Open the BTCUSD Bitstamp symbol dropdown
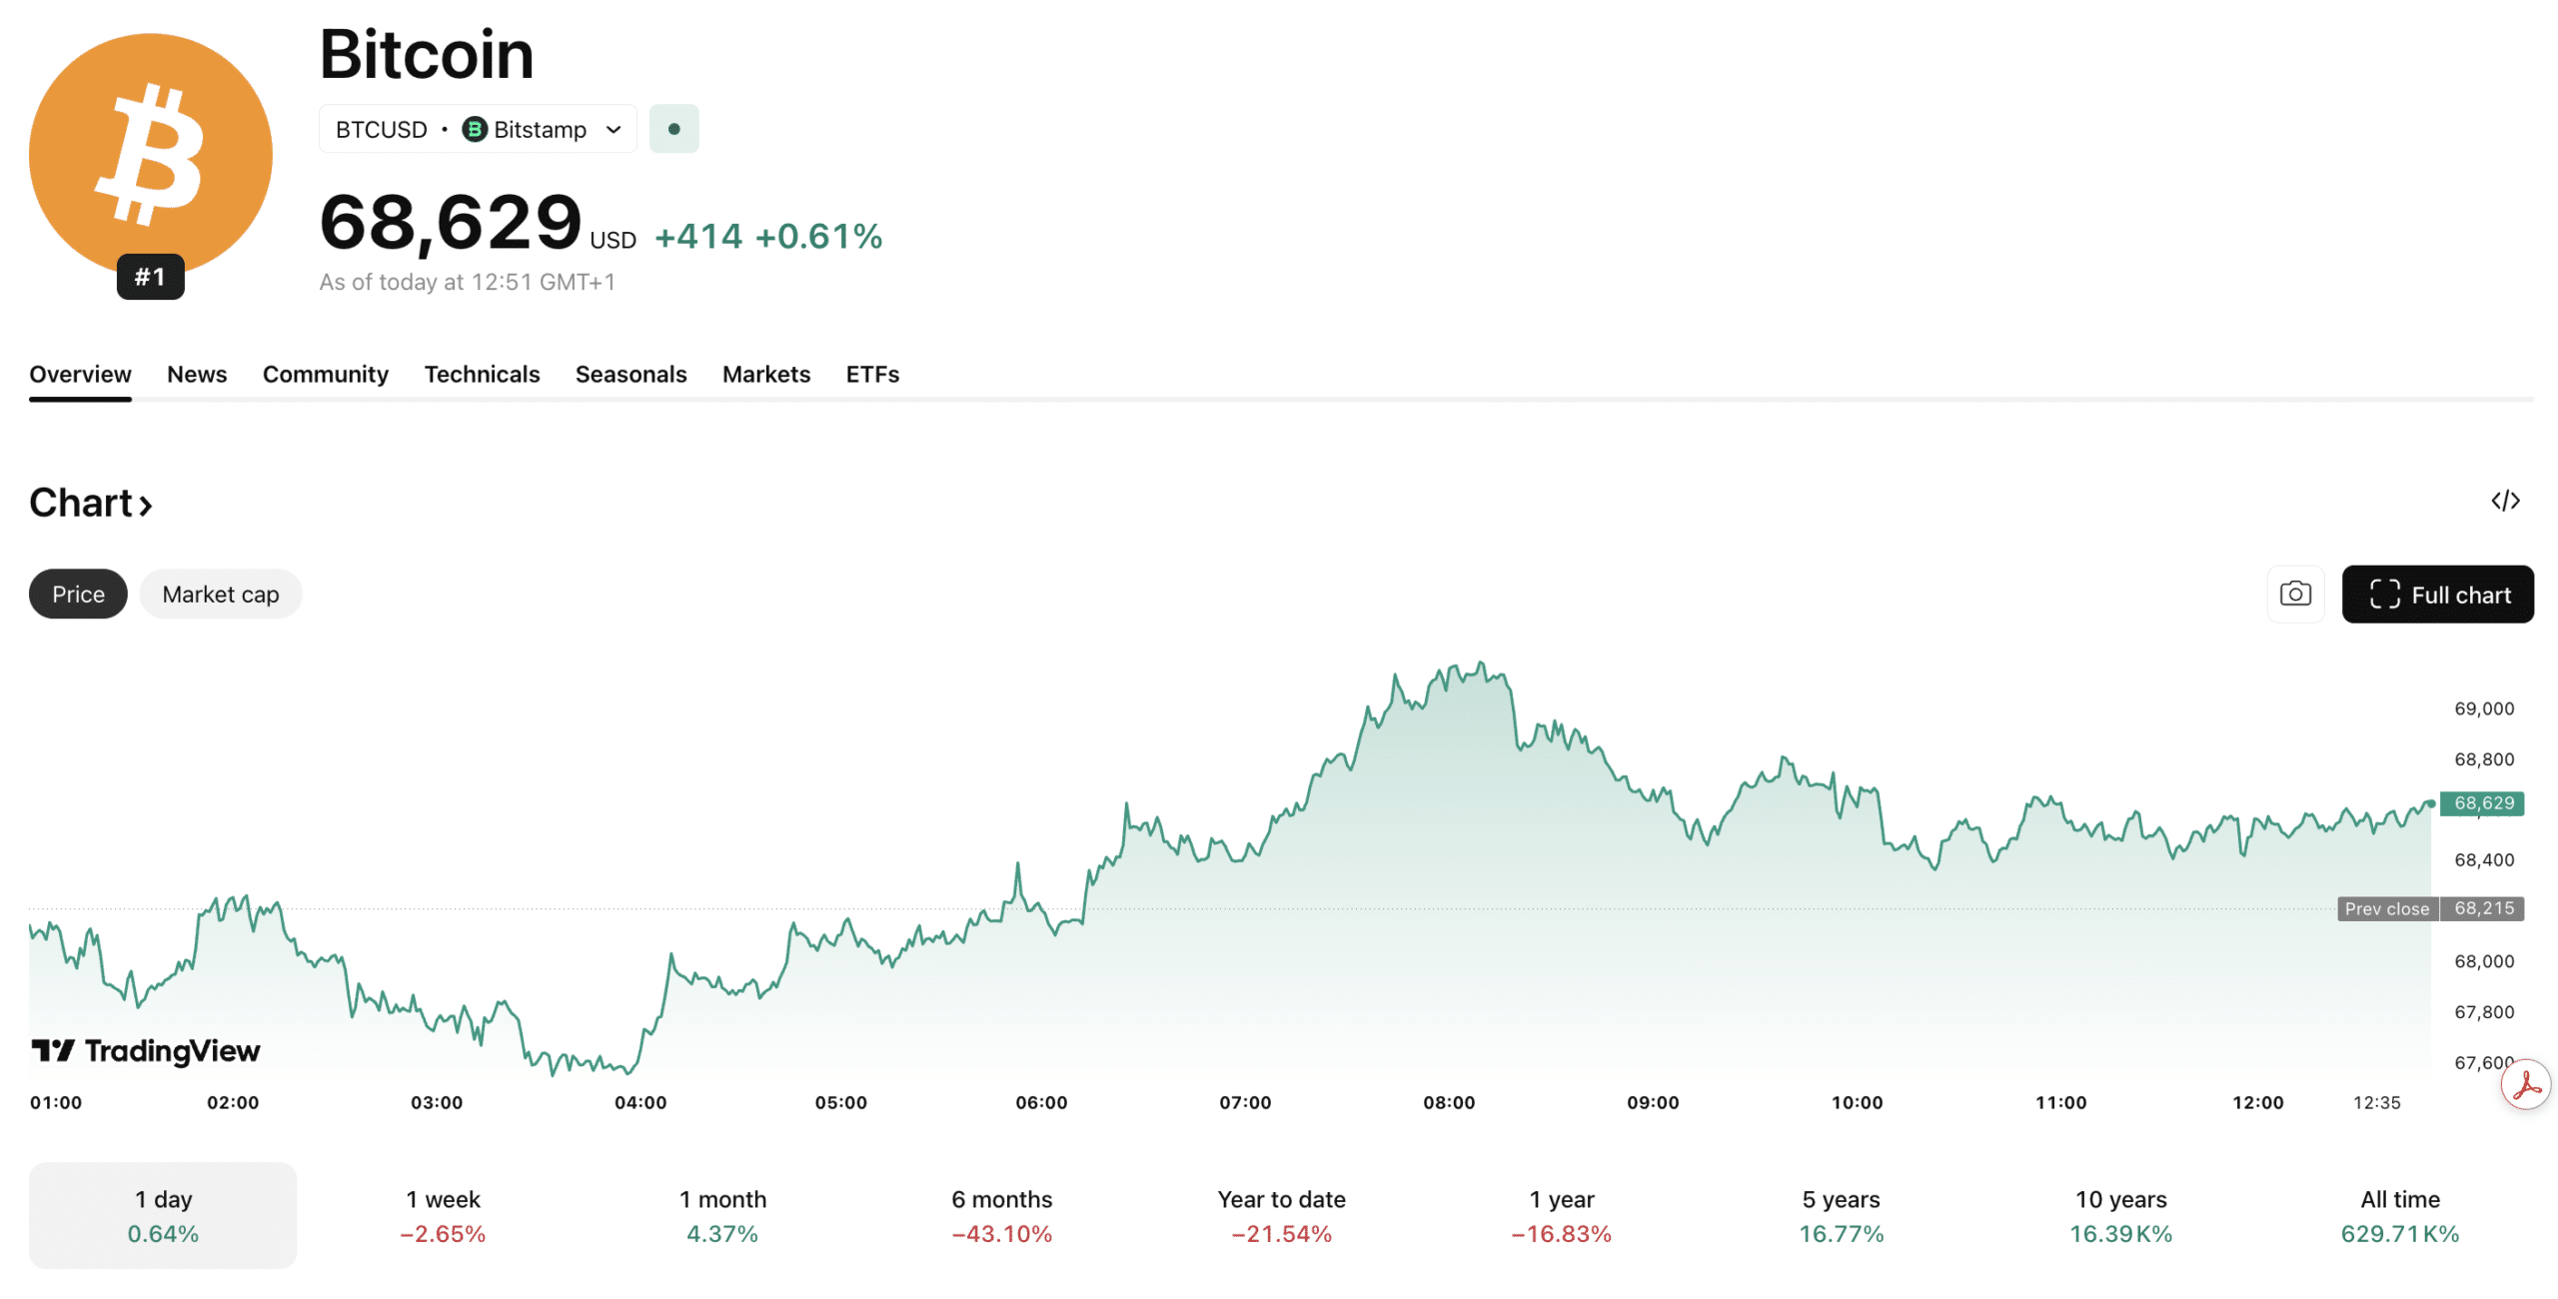2558x1299 pixels. click(478, 129)
